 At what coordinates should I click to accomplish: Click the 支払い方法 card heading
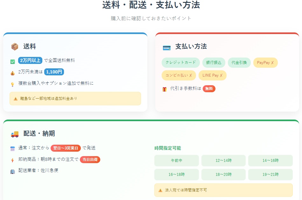coord(191,47)
